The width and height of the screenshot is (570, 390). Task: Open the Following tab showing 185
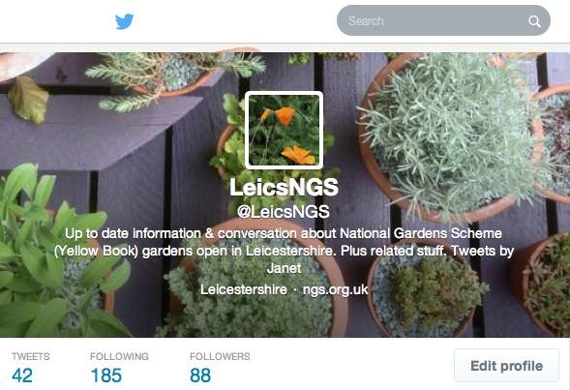119,368
